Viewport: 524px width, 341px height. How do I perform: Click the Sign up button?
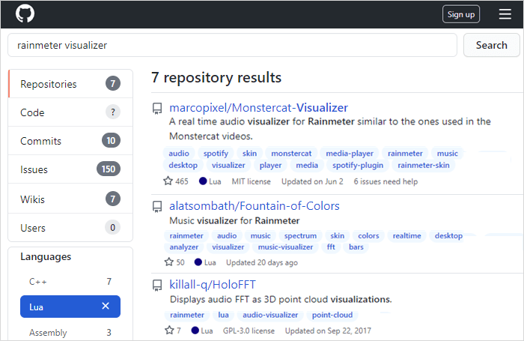[460, 14]
